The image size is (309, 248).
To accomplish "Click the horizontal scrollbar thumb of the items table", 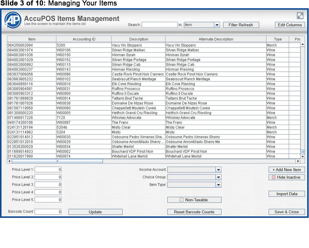I will (x=57, y=161).
